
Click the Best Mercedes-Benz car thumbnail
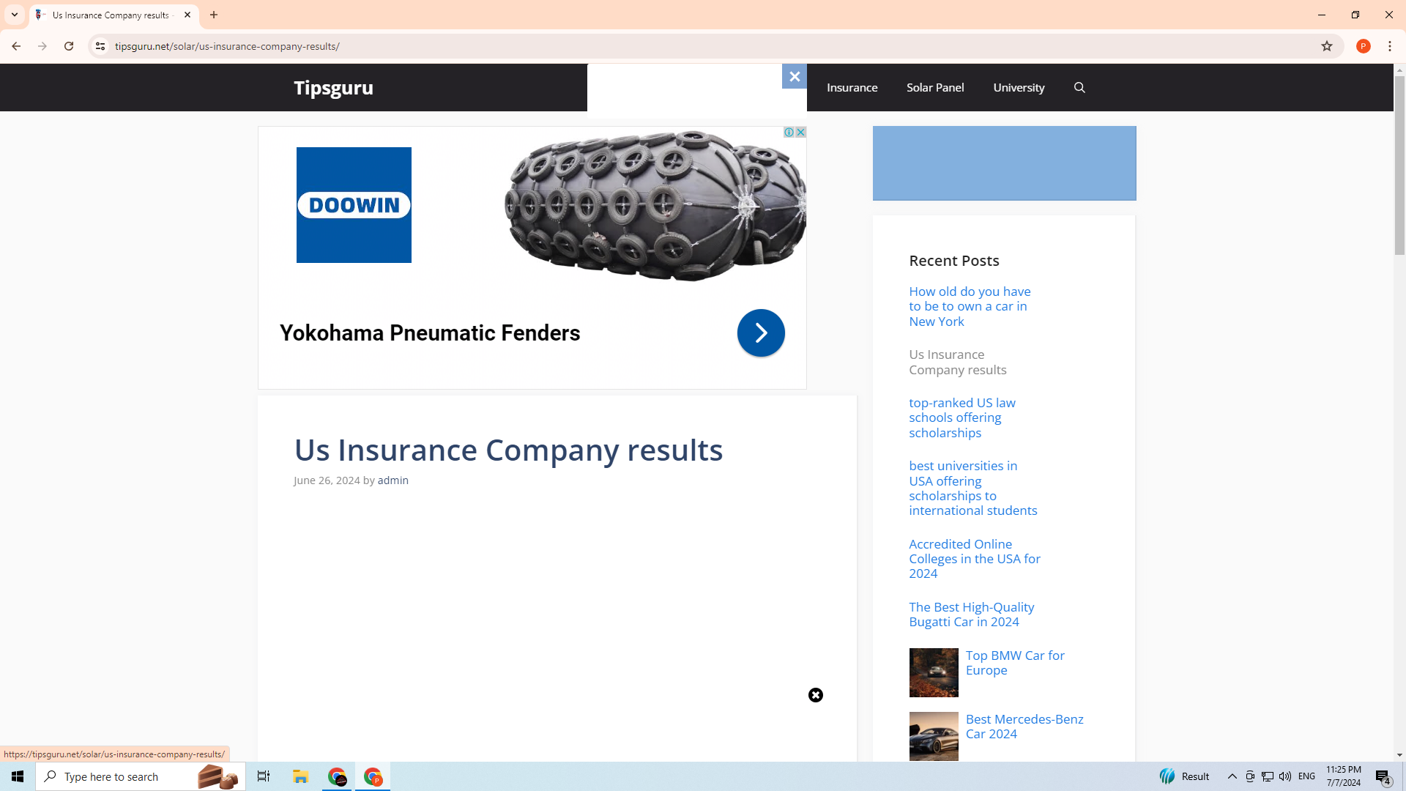coord(933,736)
